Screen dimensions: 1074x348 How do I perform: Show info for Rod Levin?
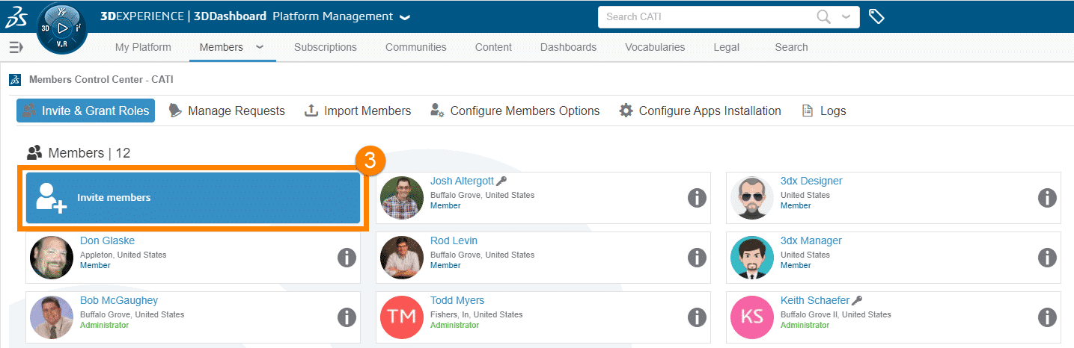pos(697,258)
